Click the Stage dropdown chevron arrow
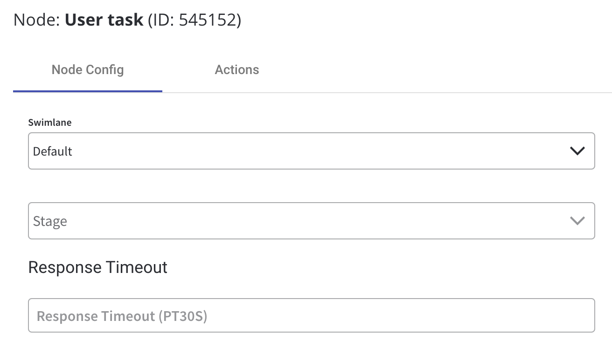Image resolution: width=612 pixels, height=354 pixels. pyautogui.click(x=577, y=221)
